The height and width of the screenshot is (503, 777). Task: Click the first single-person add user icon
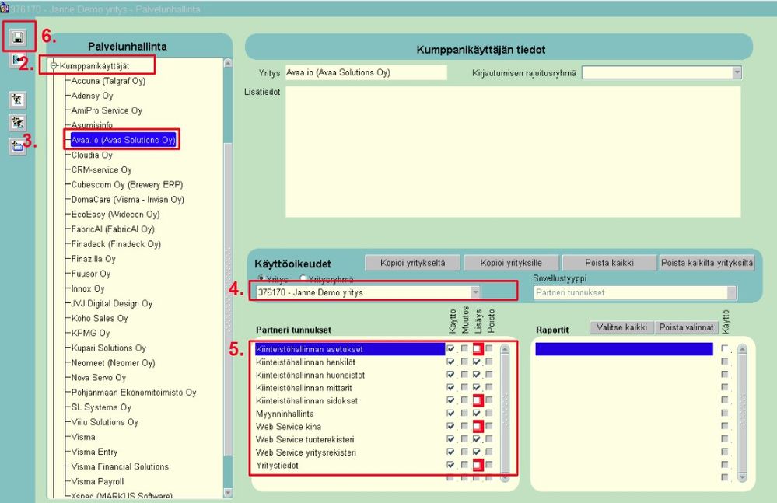pyautogui.click(x=17, y=100)
